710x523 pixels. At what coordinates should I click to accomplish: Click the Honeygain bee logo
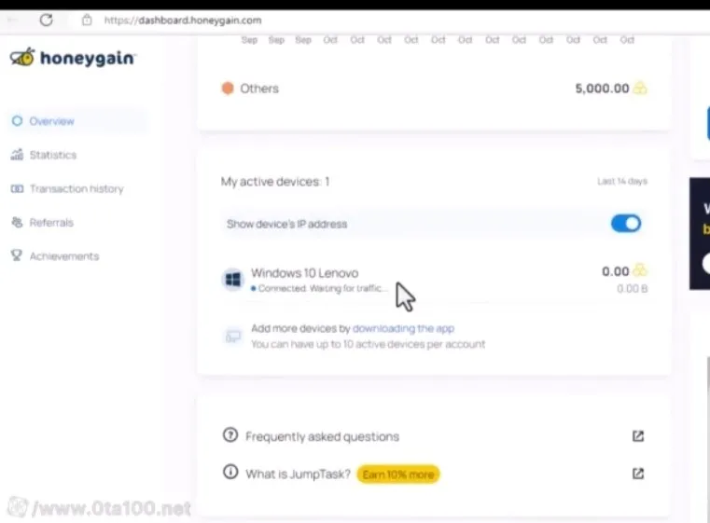pos(22,58)
